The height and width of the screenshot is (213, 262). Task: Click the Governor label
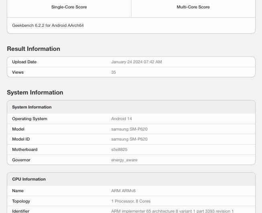point(21,160)
